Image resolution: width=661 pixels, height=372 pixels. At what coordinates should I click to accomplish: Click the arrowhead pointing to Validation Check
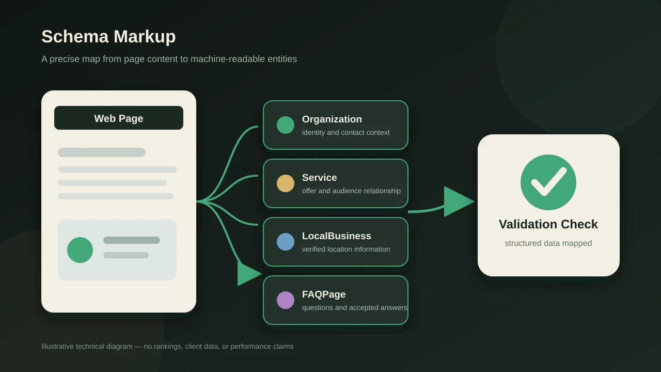[x=459, y=202]
